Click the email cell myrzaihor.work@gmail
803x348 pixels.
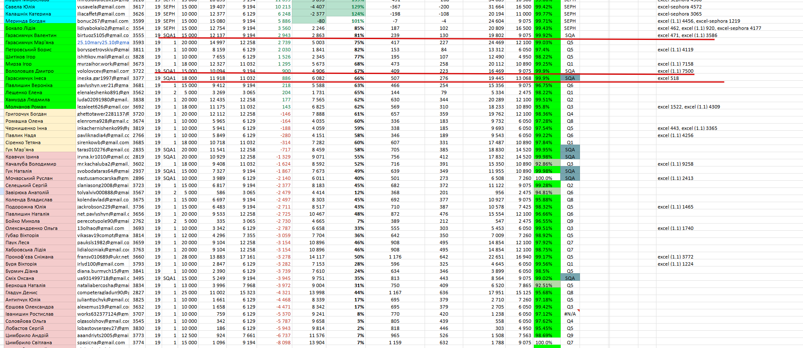click(x=103, y=64)
